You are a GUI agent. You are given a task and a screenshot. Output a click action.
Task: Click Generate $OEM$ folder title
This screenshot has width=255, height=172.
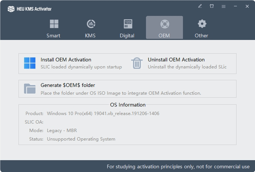coord(68,85)
